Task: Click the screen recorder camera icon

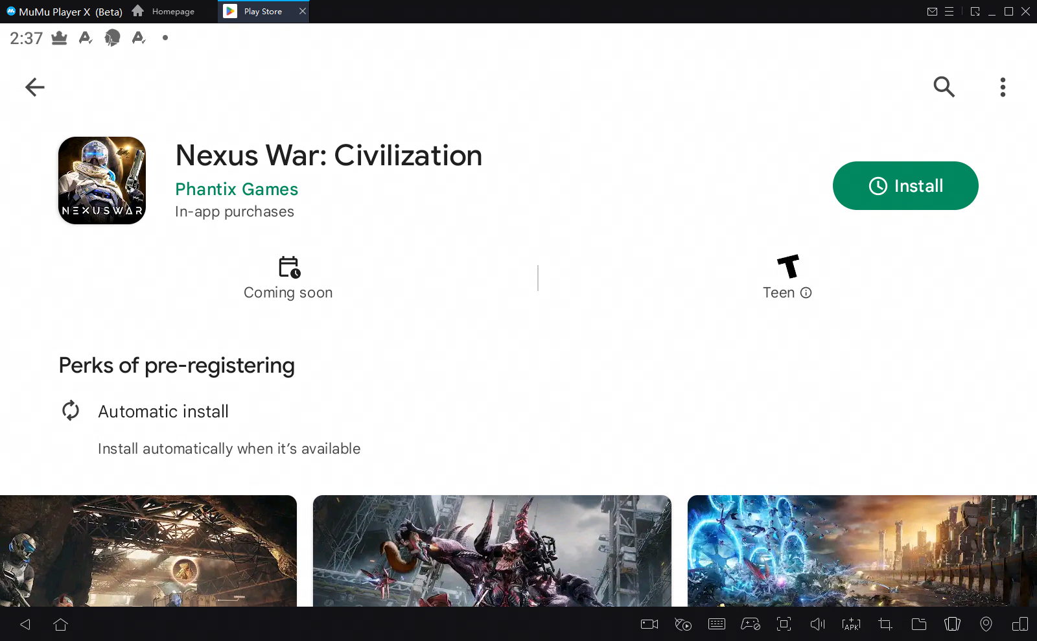Action: 649,624
